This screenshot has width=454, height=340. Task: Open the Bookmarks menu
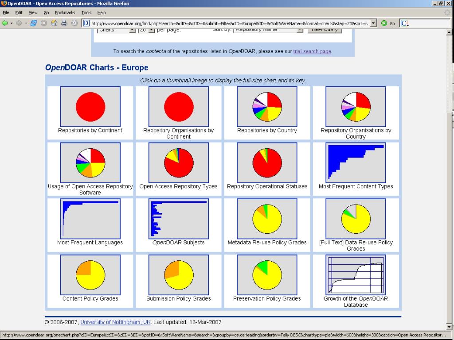65,13
